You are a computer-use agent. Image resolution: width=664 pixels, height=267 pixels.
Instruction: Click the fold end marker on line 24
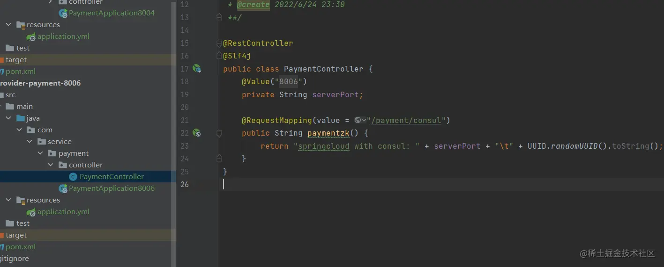tap(219, 159)
